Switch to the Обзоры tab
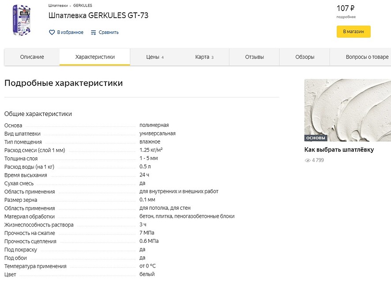This screenshot has width=391, height=282. coord(305,57)
